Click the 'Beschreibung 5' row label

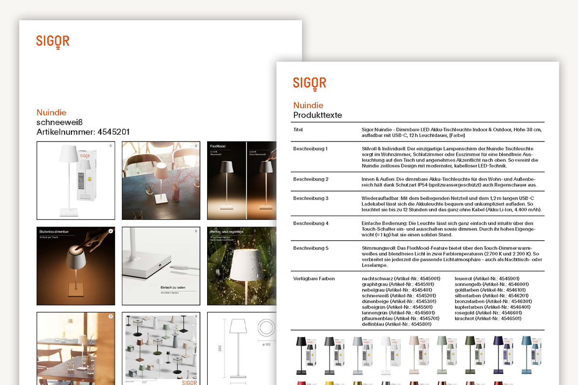(311, 248)
